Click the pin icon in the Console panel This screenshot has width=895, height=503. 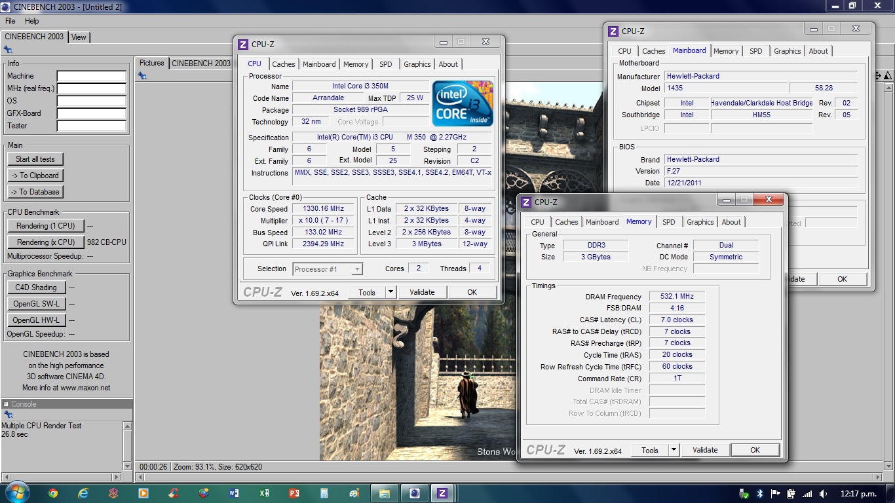(8, 415)
